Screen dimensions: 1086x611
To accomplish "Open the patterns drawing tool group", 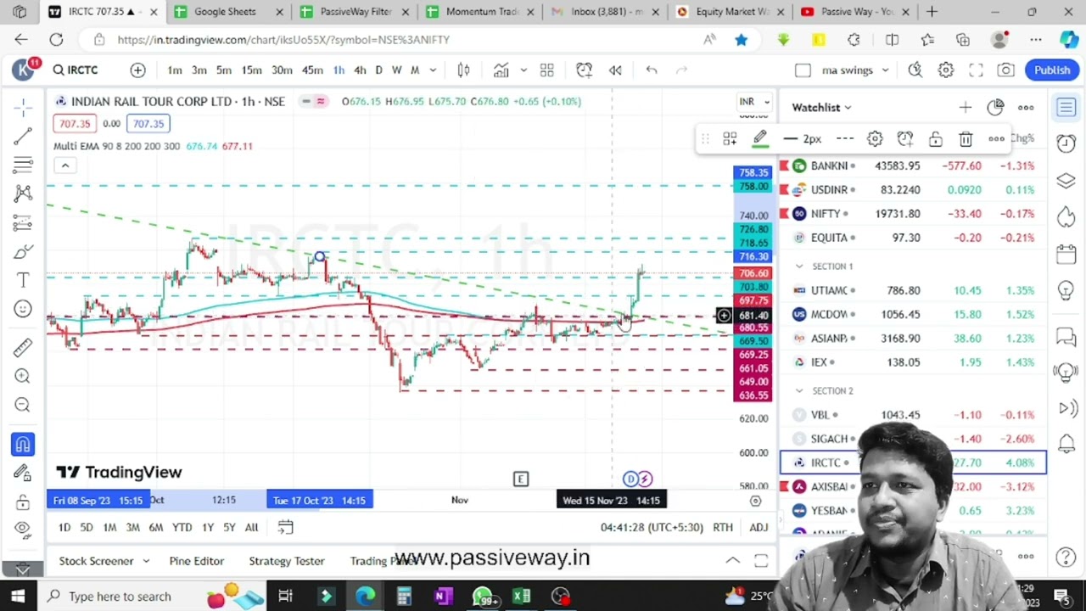I will 23,193.
